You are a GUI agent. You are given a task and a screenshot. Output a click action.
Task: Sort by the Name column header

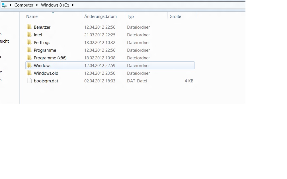point(32,16)
